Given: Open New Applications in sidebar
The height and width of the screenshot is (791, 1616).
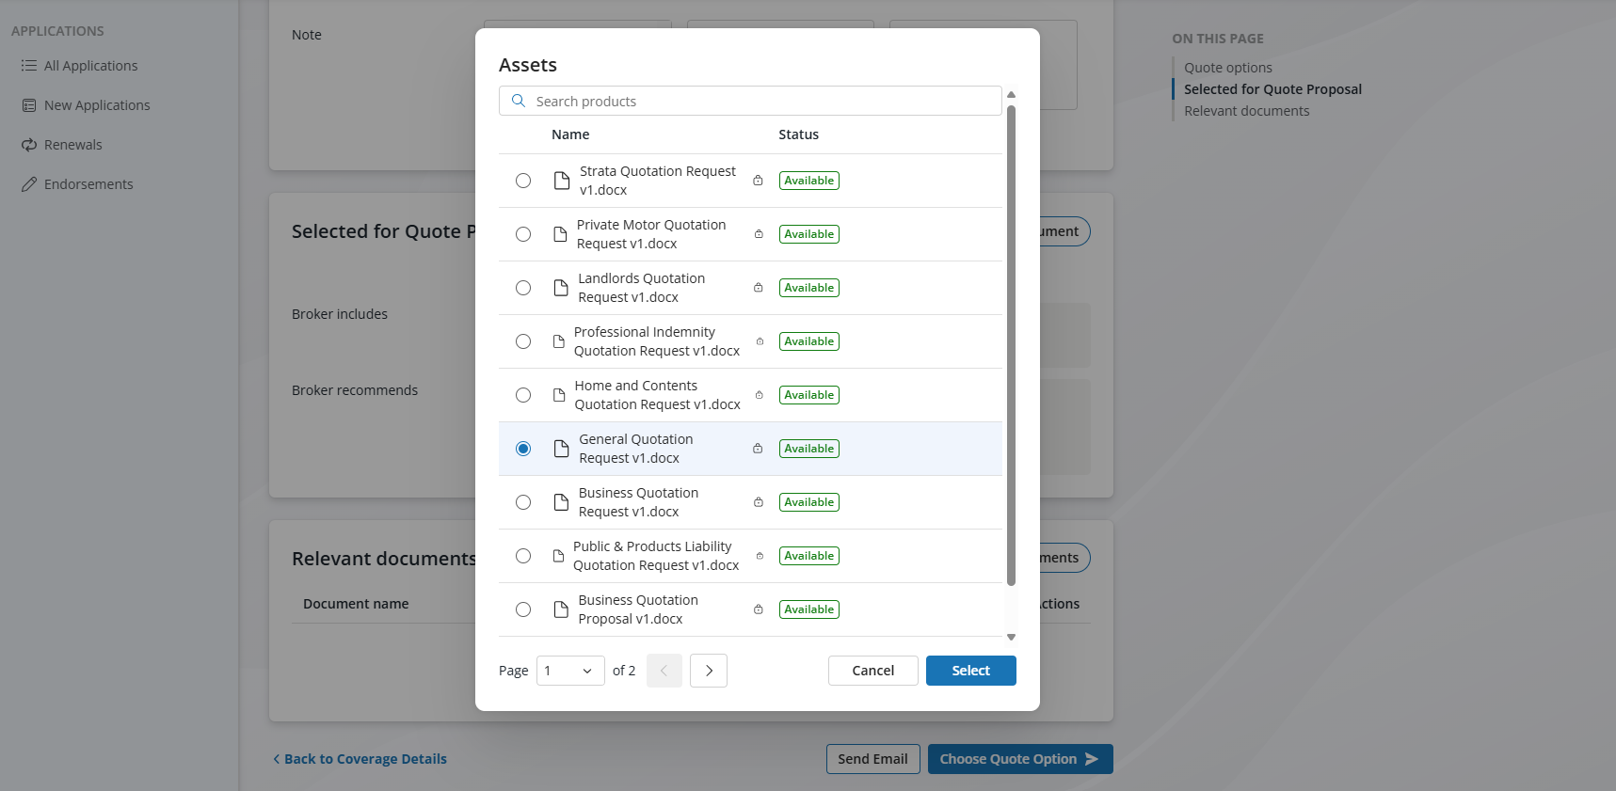Looking at the screenshot, I should (x=96, y=105).
